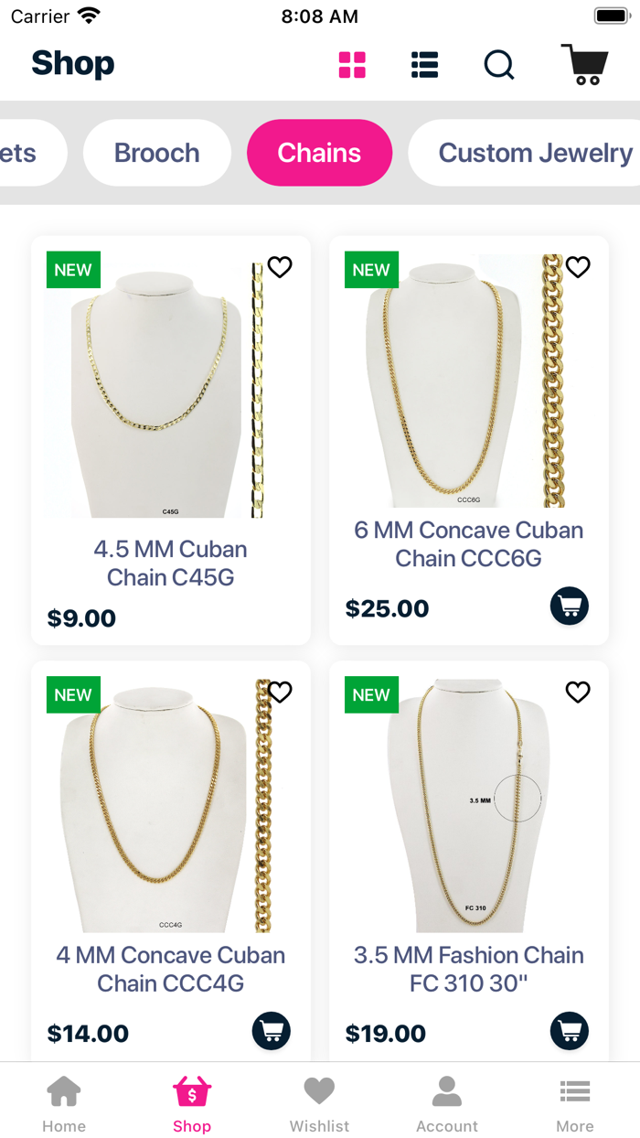The image size is (640, 1138).
Task: Open the shopping cart
Action: (x=584, y=64)
